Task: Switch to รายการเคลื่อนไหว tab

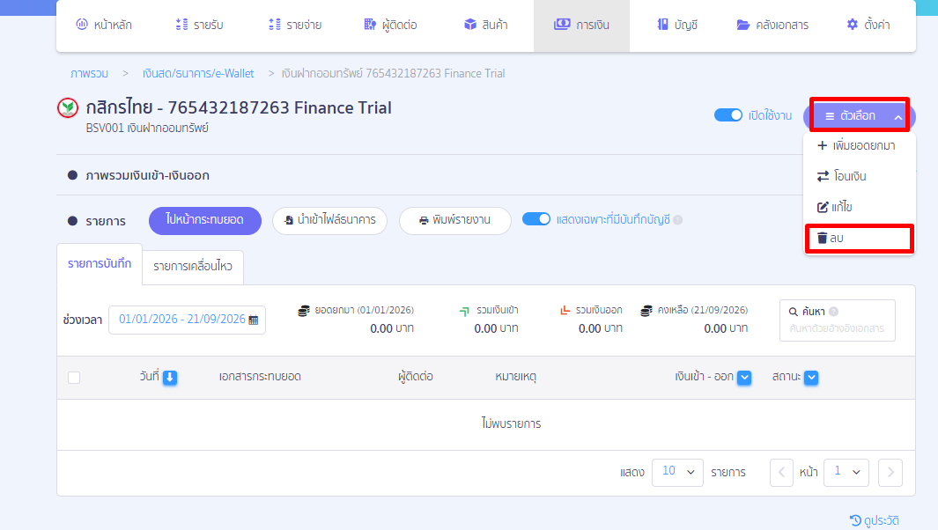Action: coord(193,267)
